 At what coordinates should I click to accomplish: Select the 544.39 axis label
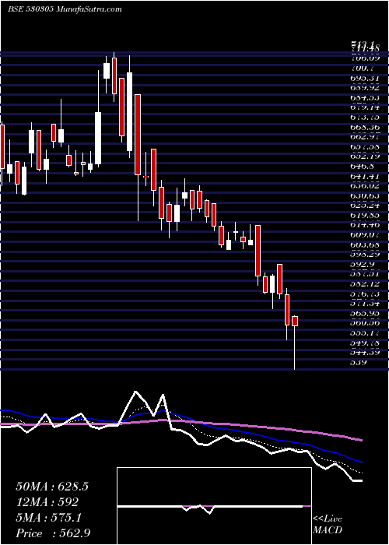(x=365, y=353)
